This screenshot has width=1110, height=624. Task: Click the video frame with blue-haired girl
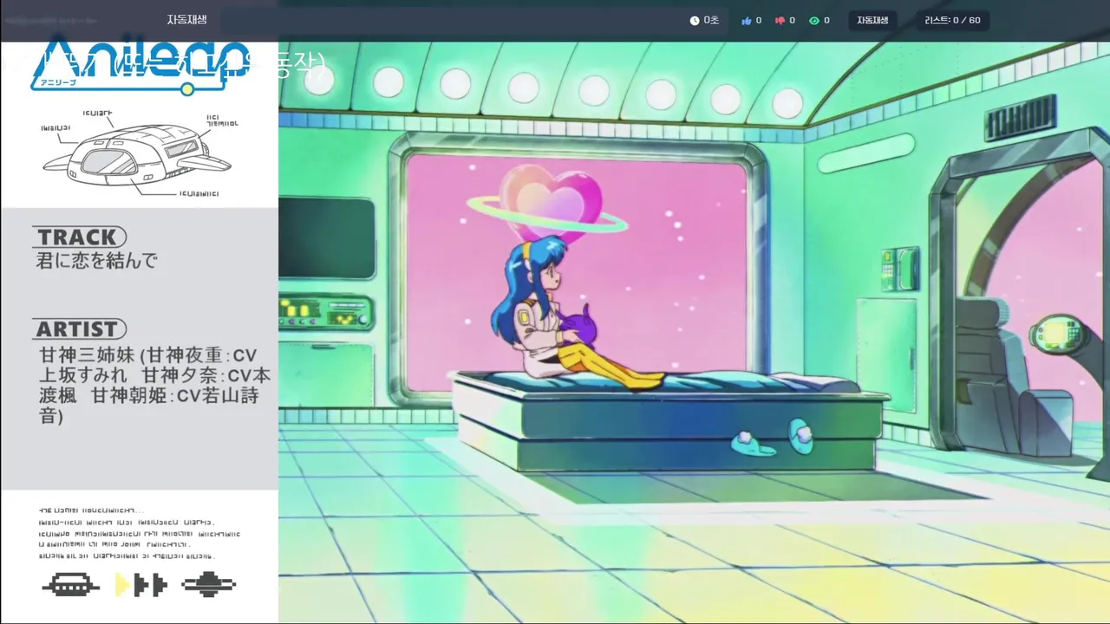[694, 333]
